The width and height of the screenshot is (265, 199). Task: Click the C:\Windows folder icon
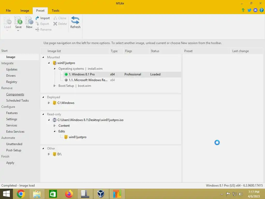point(54,103)
